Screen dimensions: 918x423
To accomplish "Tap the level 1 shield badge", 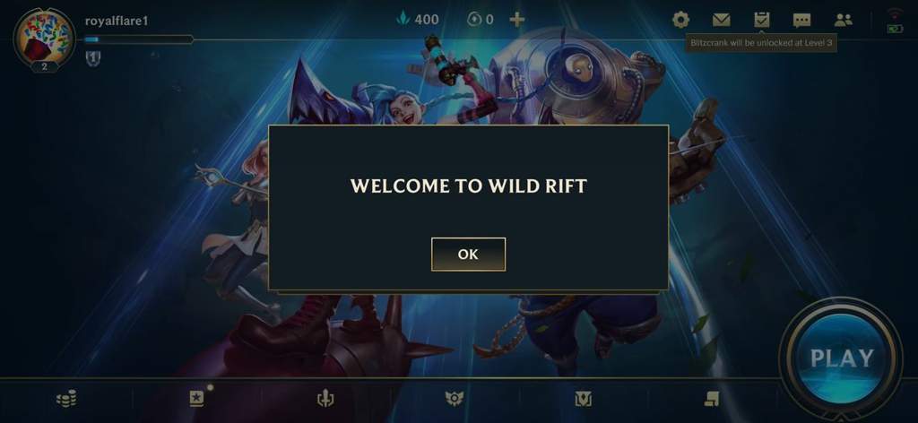I will click(x=93, y=58).
